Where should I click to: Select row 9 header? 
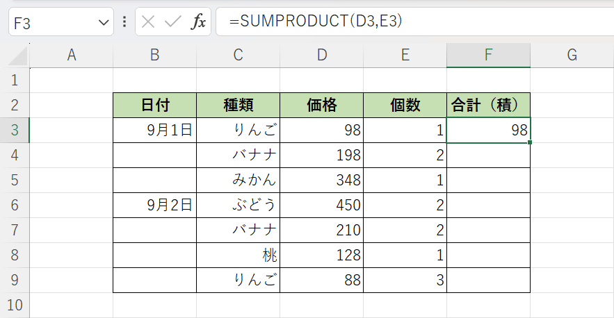coord(15,281)
